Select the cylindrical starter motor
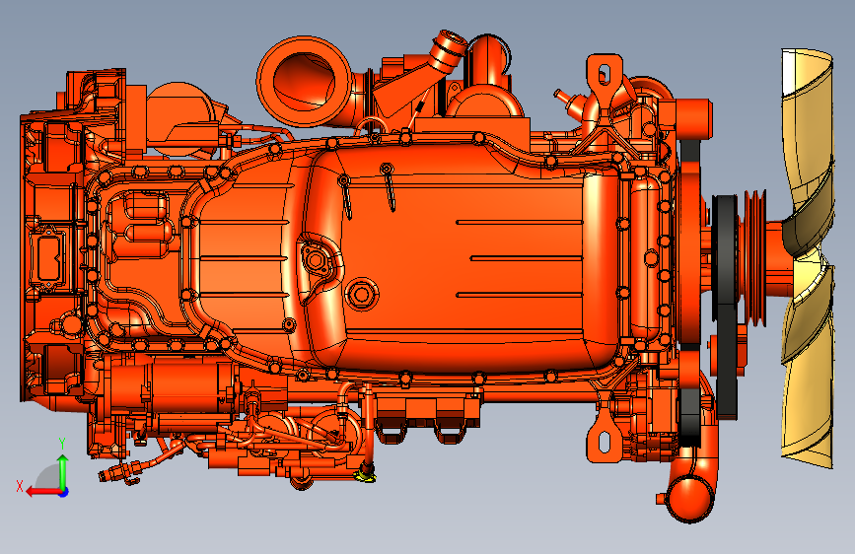 175,388
